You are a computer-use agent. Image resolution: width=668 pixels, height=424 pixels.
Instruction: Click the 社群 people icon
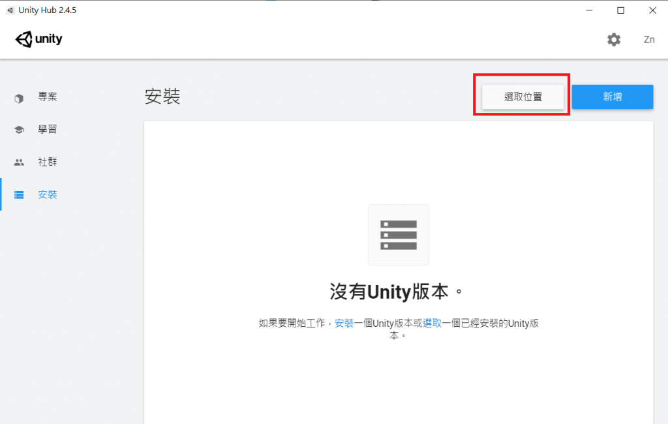[x=19, y=162]
